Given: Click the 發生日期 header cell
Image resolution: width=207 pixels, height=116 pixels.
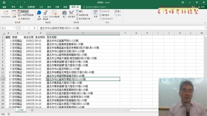Looking at the screenshot, I should 29,37.
